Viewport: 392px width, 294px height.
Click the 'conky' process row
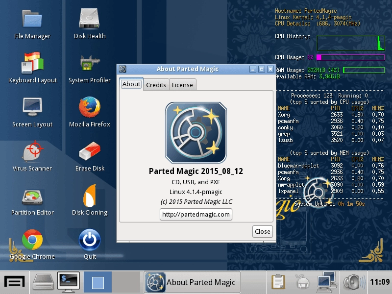point(331,127)
